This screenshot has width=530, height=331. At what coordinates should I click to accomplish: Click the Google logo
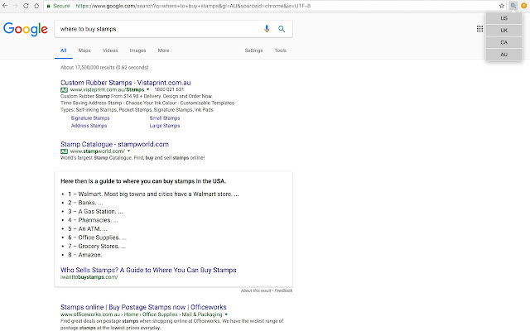pos(26,29)
